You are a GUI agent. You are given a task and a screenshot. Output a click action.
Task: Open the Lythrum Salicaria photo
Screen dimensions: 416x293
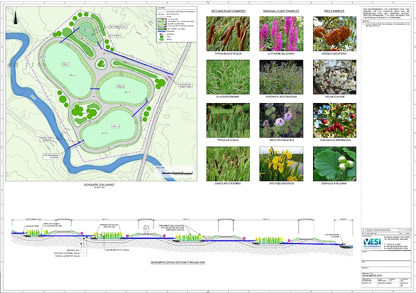(281, 33)
